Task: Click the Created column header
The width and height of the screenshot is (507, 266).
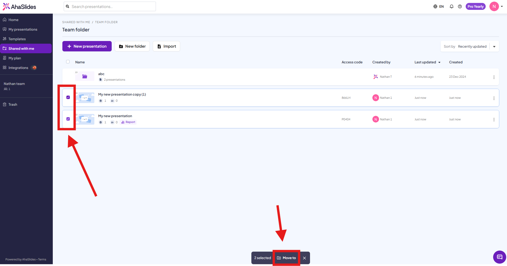Action: click(x=456, y=62)
